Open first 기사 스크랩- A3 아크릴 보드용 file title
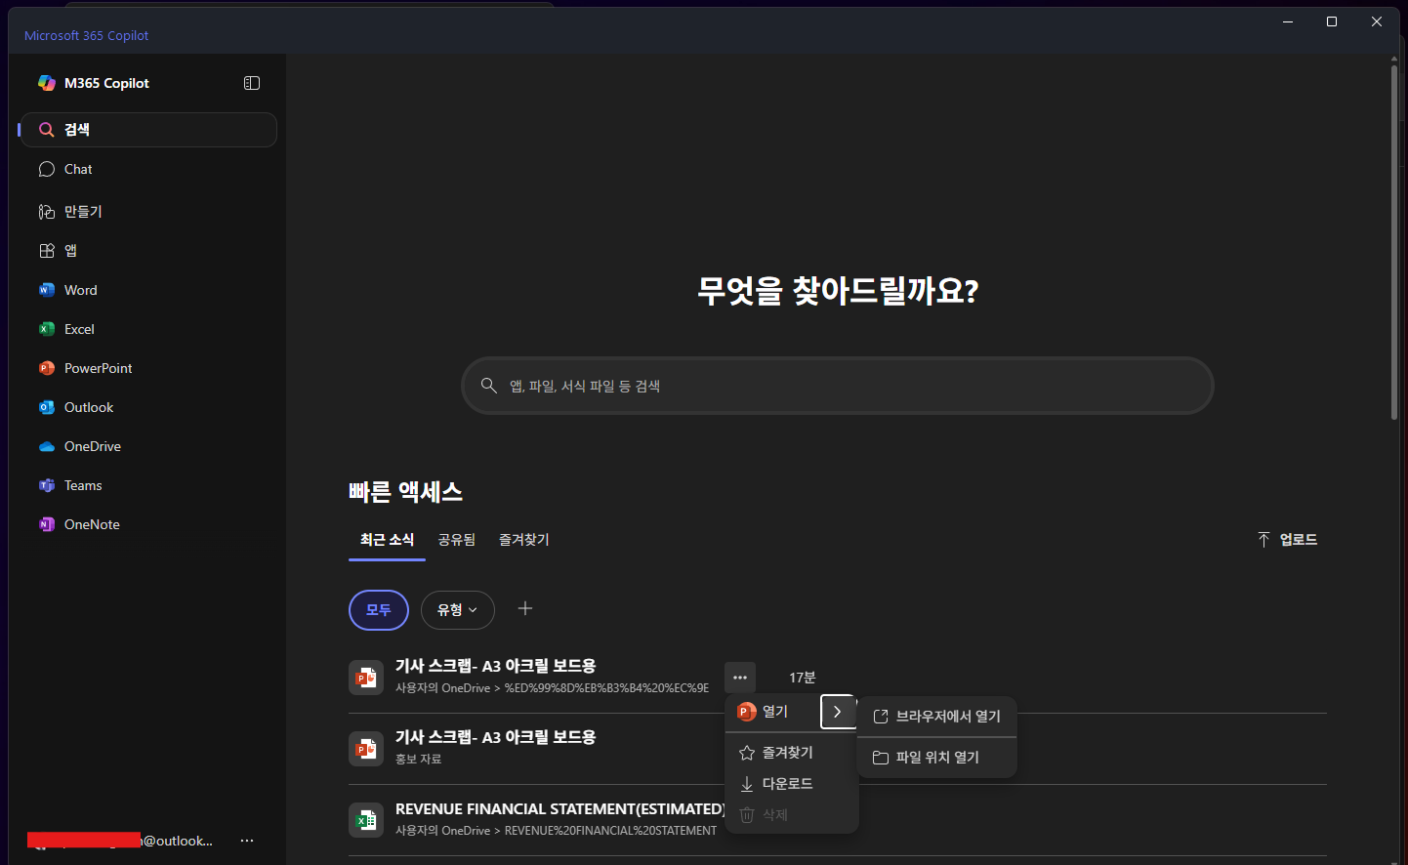Viewport: 1408px width, 865px height. pyautogui.click(x=495, y=666)
